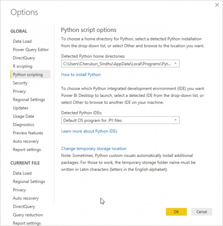Open the Security options section
223x226 pixels.
point(20,83)
